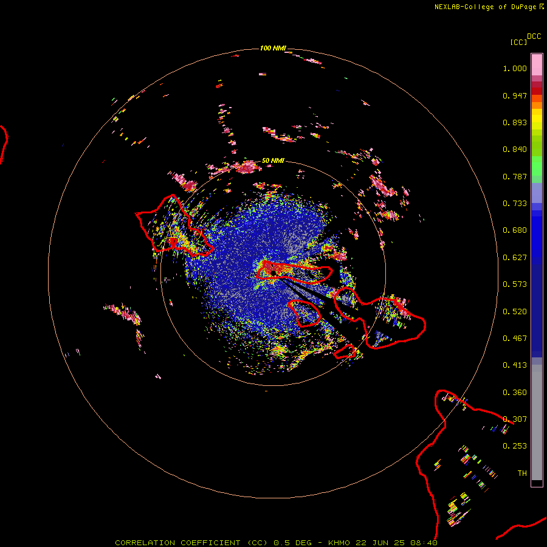The image size is (547, 547).
Task: Click the 0.680 color scale value
Action: [x=515, y=230]
